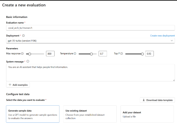
Task: Open the gpt-35-turbo deployment combo box
Action: tap(90, 41)
